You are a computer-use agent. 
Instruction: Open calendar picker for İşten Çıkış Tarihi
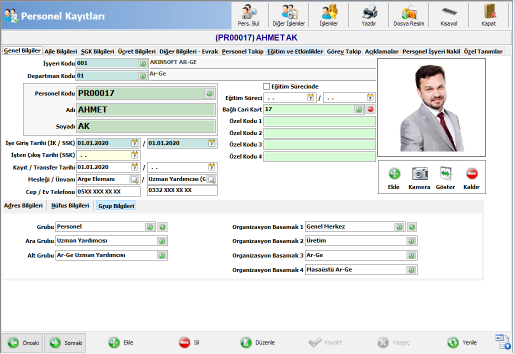point(134,155)
